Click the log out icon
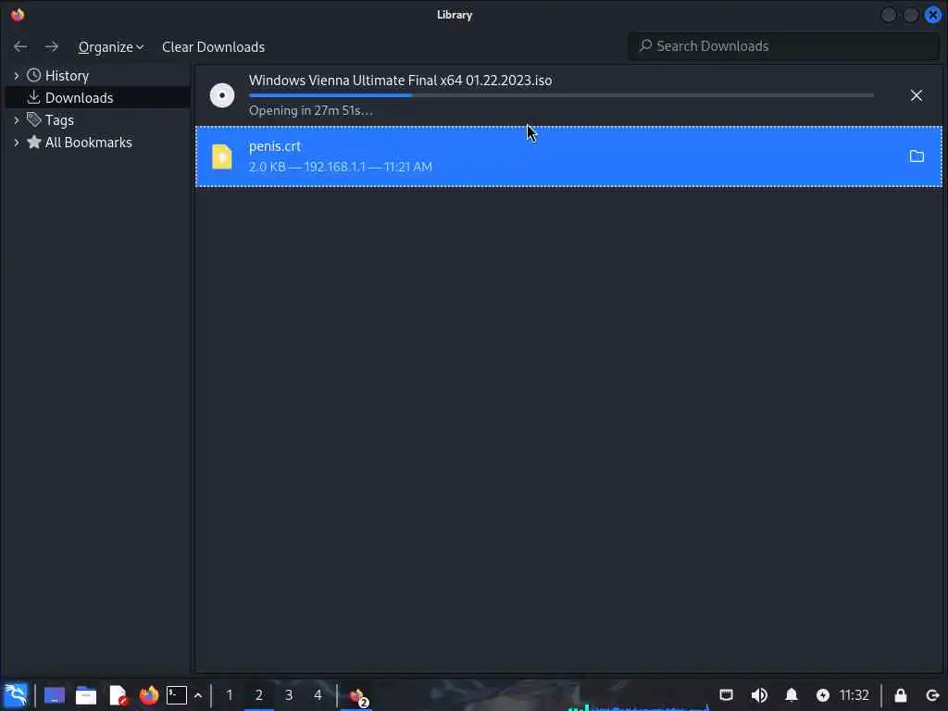The height and width of the screenshot is (711, 948). tap(931, 695)
